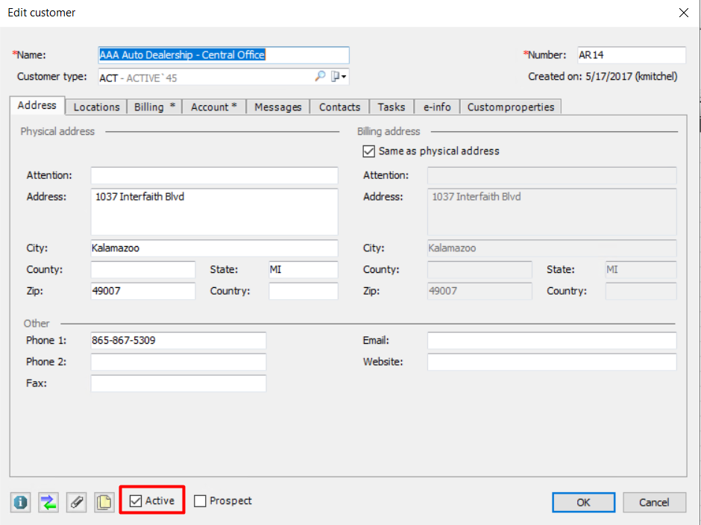Screen dimensions: 701x525
Task: Switch to the Locations tab
Action: (96, 107)
